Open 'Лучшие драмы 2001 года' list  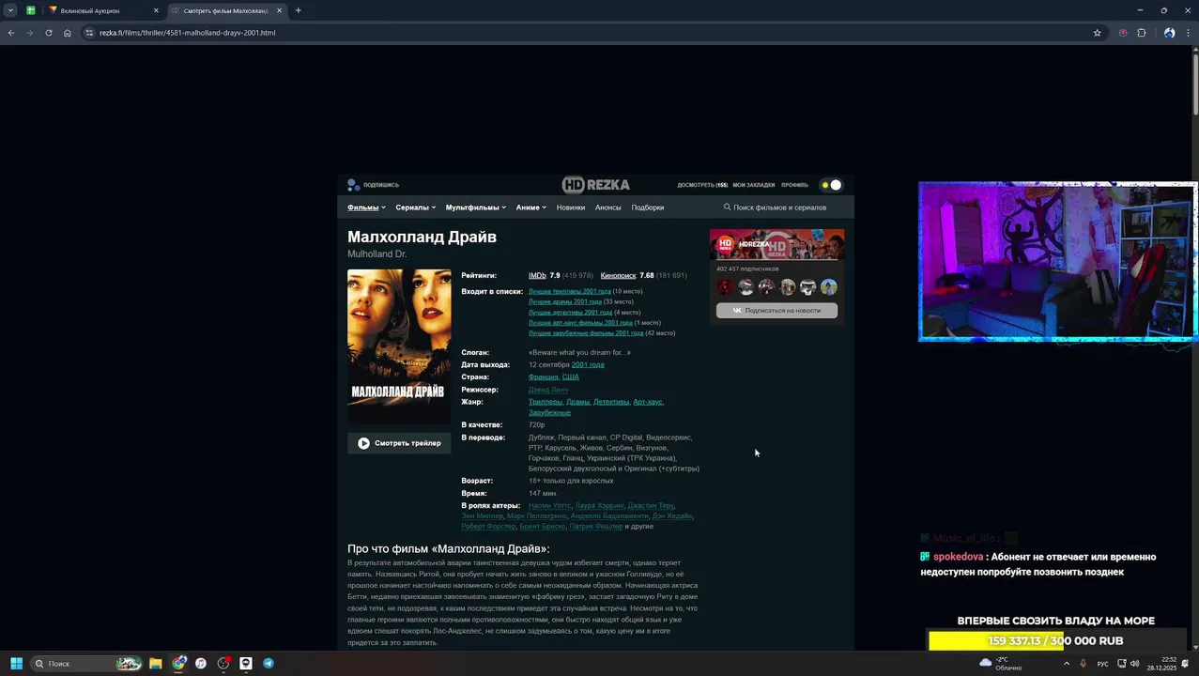pyautogui.click(x=565, y=302)
